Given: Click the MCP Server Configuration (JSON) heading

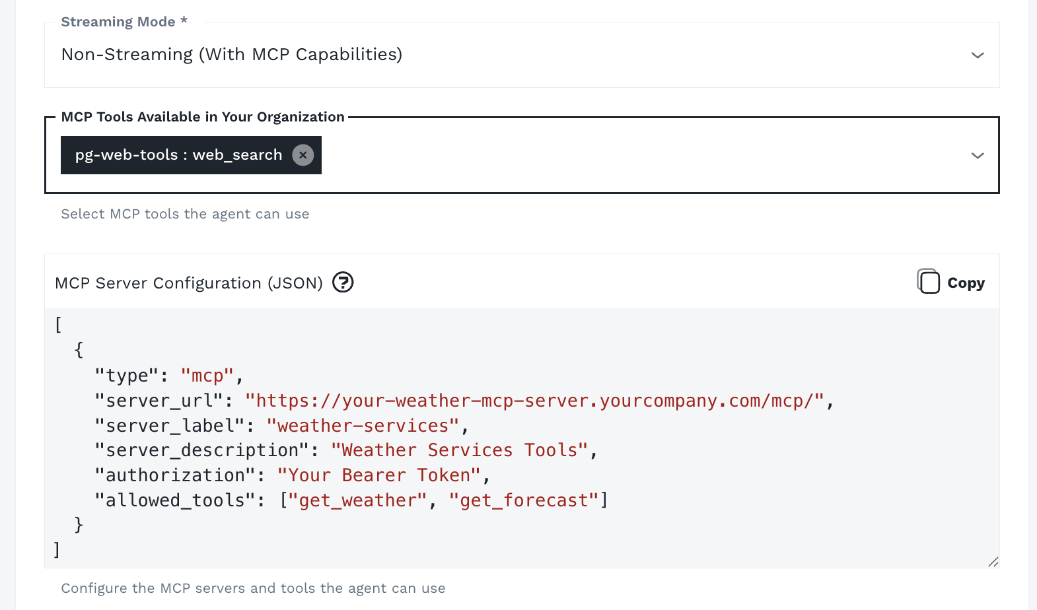Looking at the screenshot, I should point(189,283).
